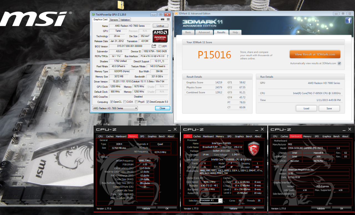Click OK in the Mainboard CPU-Z window
This screenshot has height=215, width=355.
tap(342, 208)
